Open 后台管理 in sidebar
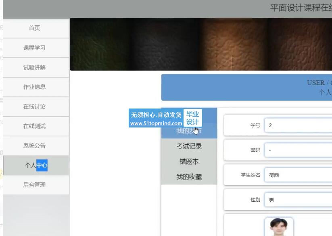The height and width of the screenshot is (236, 332). [36, 185]
